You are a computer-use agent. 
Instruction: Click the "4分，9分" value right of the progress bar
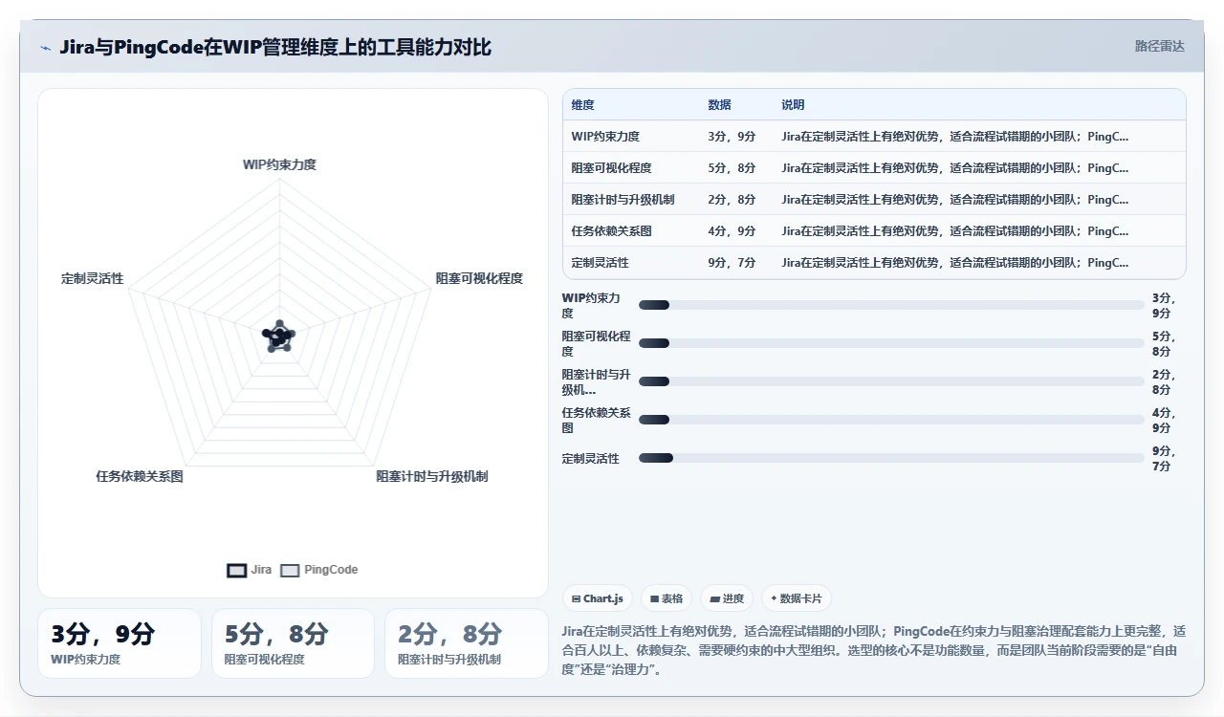pos(1165,420)
